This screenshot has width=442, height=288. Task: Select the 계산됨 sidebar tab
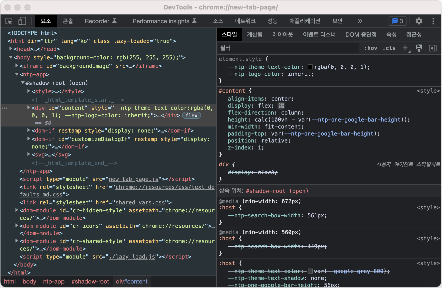(255, 34)
